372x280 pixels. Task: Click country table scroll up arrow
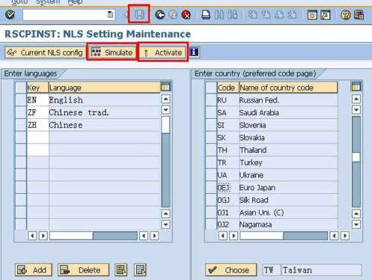tap(356, 99)
